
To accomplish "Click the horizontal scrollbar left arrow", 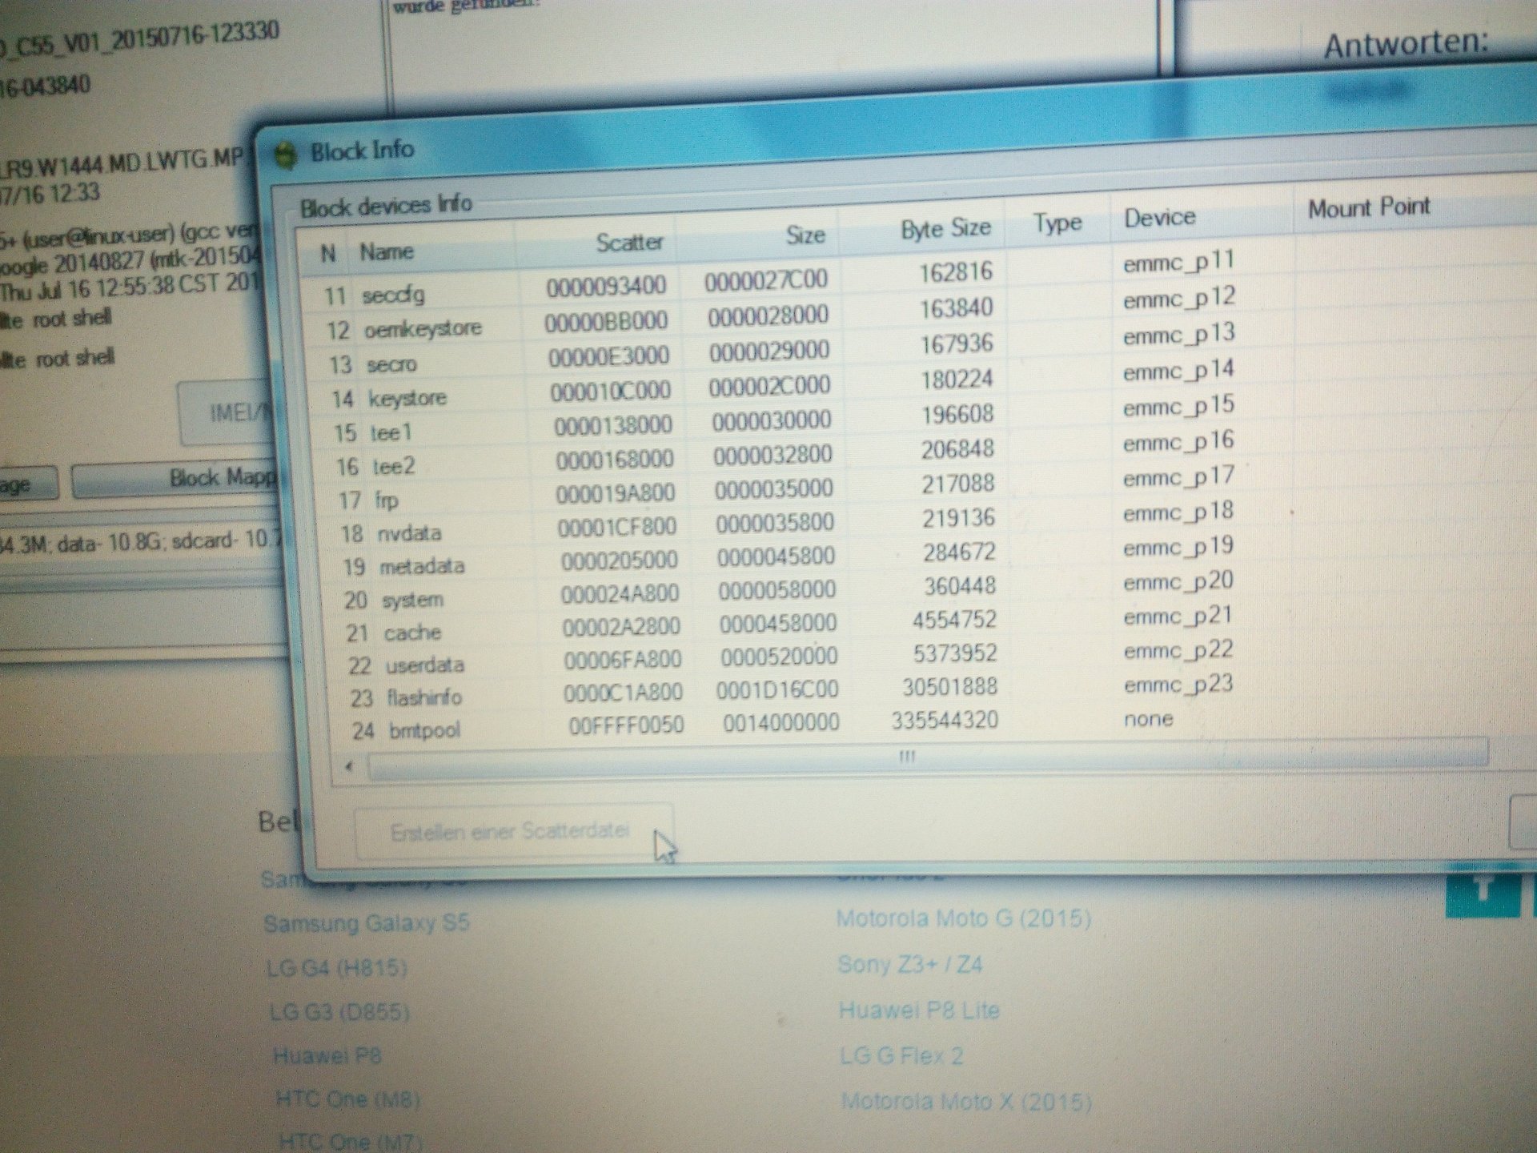I will (x=349, y=766).
